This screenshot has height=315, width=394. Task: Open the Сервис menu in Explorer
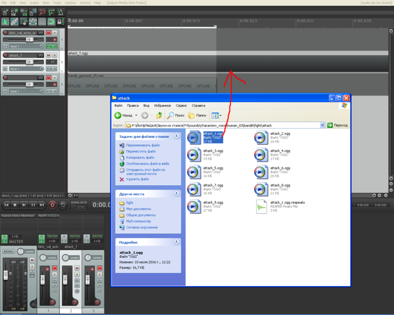[181, 105]
